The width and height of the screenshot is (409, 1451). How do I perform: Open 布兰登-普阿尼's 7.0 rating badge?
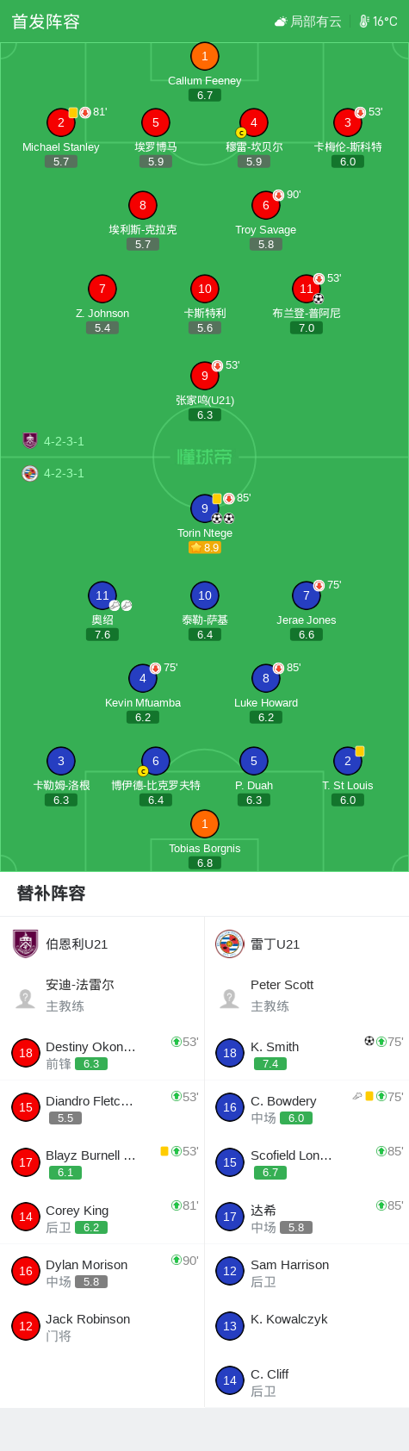pyautogui.click(x=307, y=328)
